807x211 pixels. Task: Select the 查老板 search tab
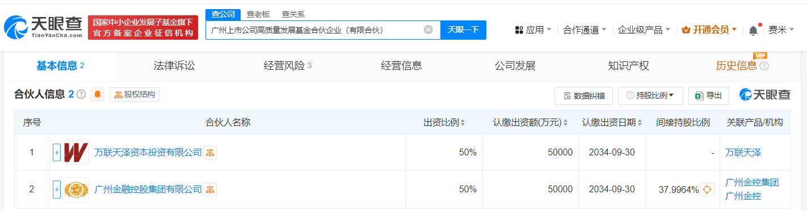(258, 14)
